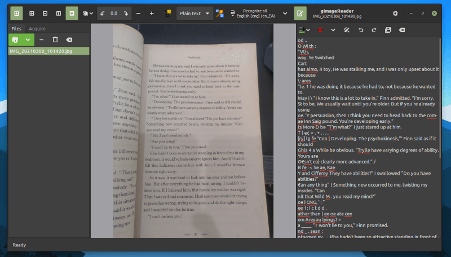The height and width of the screenshot is (257, 451).
Task: Switch to the Acquire tab
Action: (x=37, y=28)
